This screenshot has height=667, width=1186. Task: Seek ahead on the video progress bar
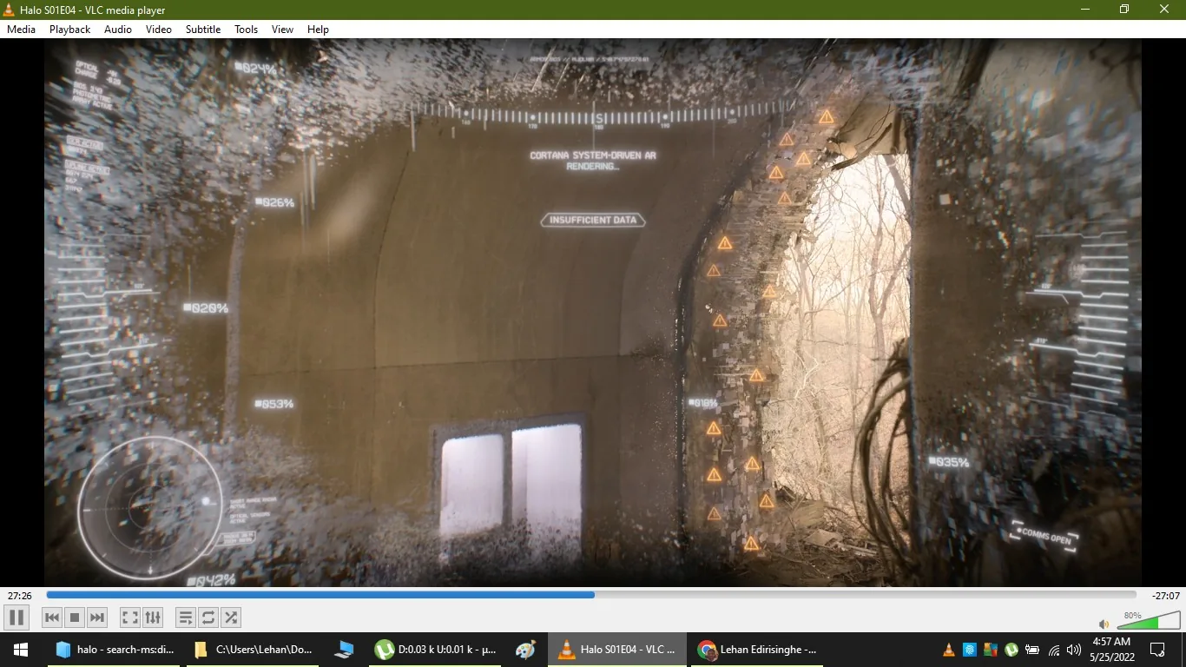[x=781, y=595]
